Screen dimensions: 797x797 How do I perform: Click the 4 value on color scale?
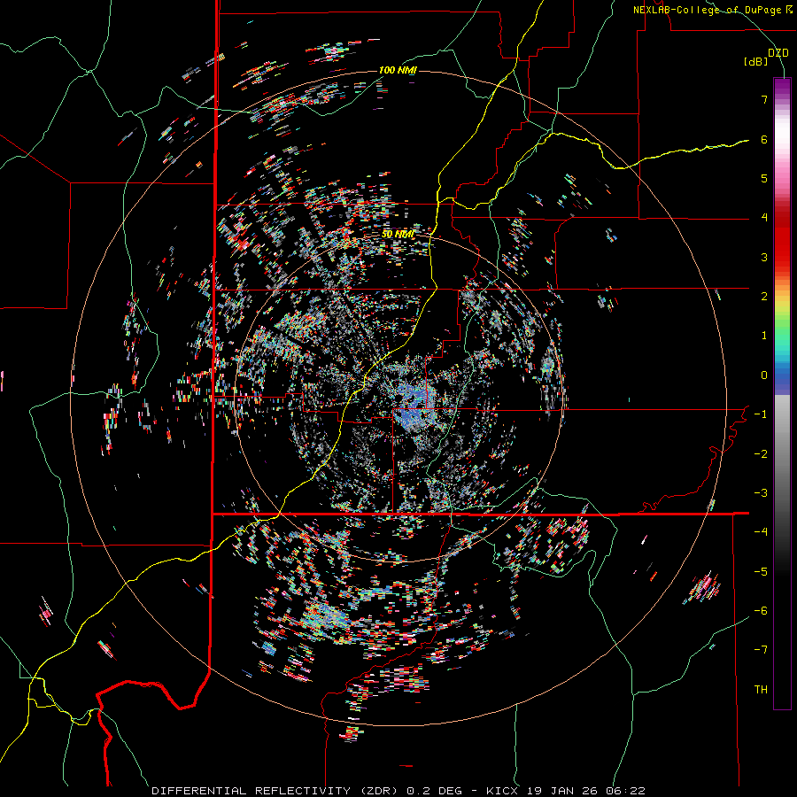coord(764,218)
